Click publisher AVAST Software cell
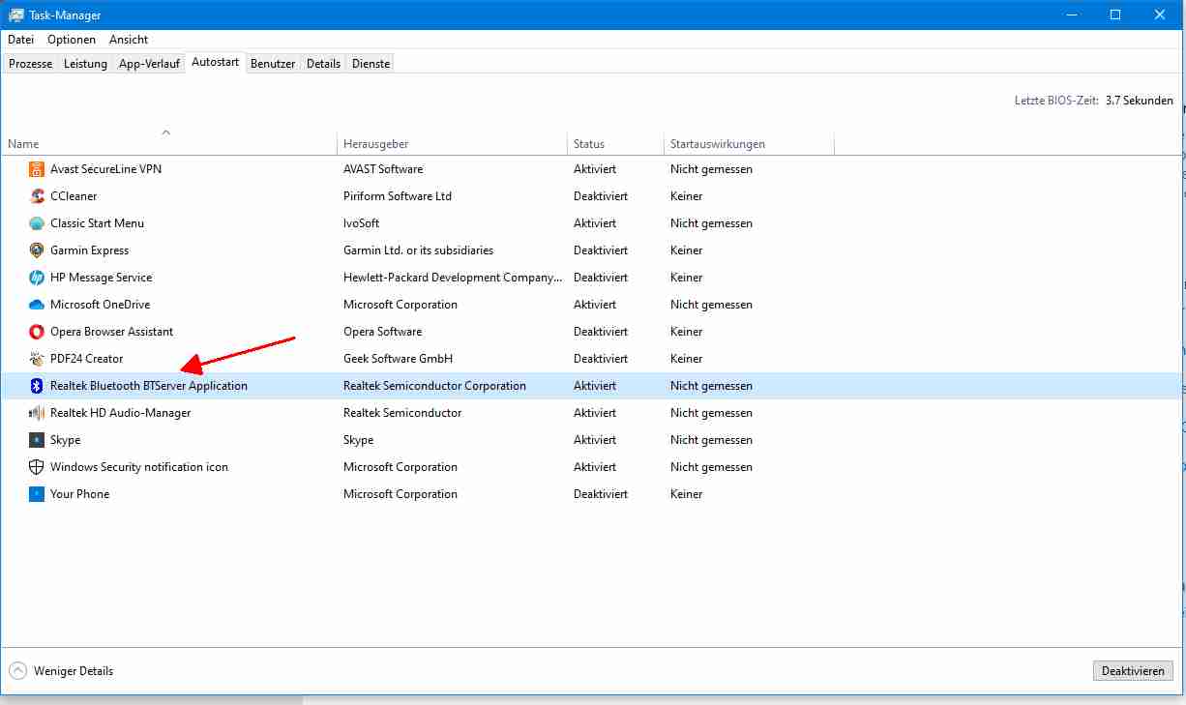Screen dimensions: 1186x705 (x=383, y=169)
